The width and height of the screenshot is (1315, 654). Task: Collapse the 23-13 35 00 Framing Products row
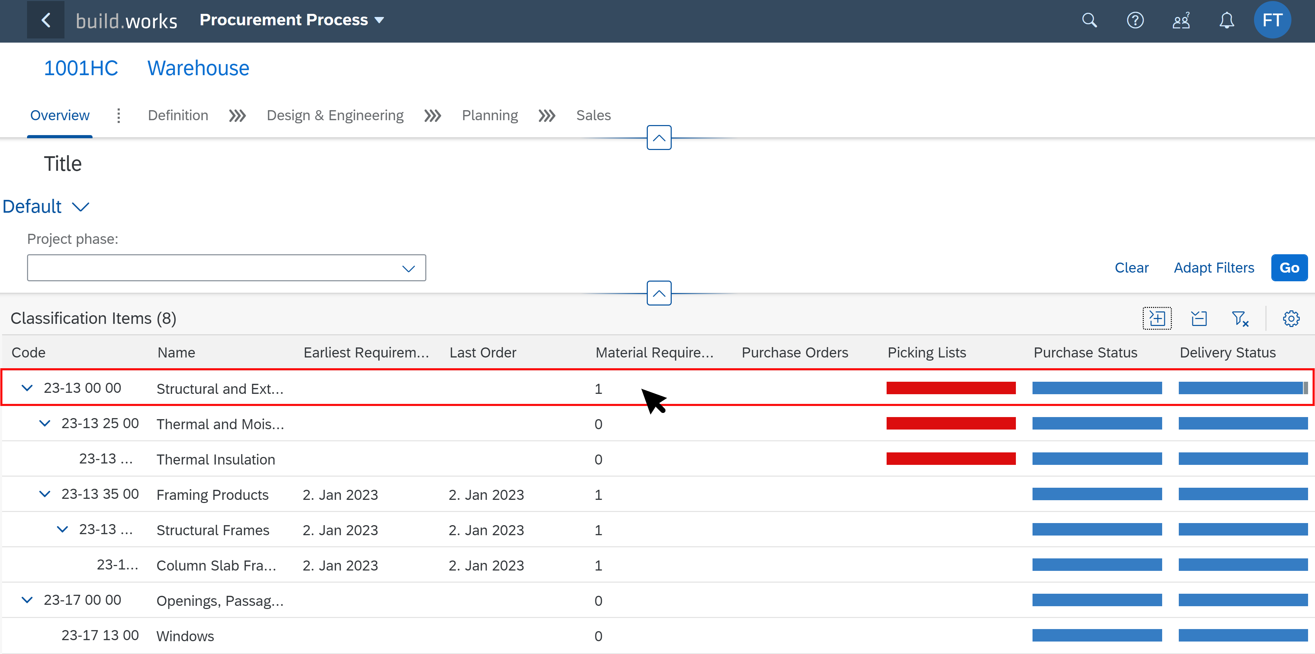point(45,494)
